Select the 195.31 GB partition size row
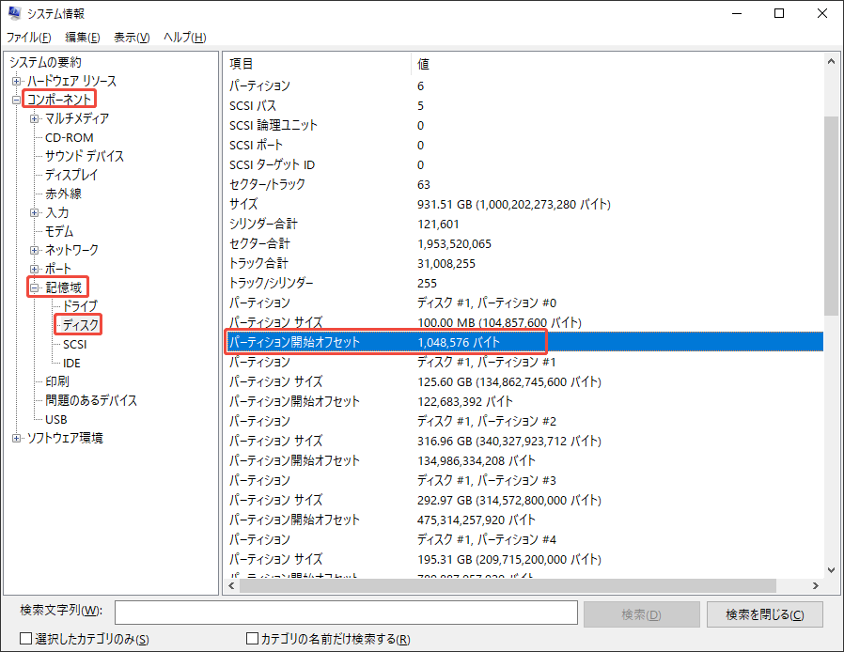The height and width of the screenshot is (652, 844). pos(524,560)
